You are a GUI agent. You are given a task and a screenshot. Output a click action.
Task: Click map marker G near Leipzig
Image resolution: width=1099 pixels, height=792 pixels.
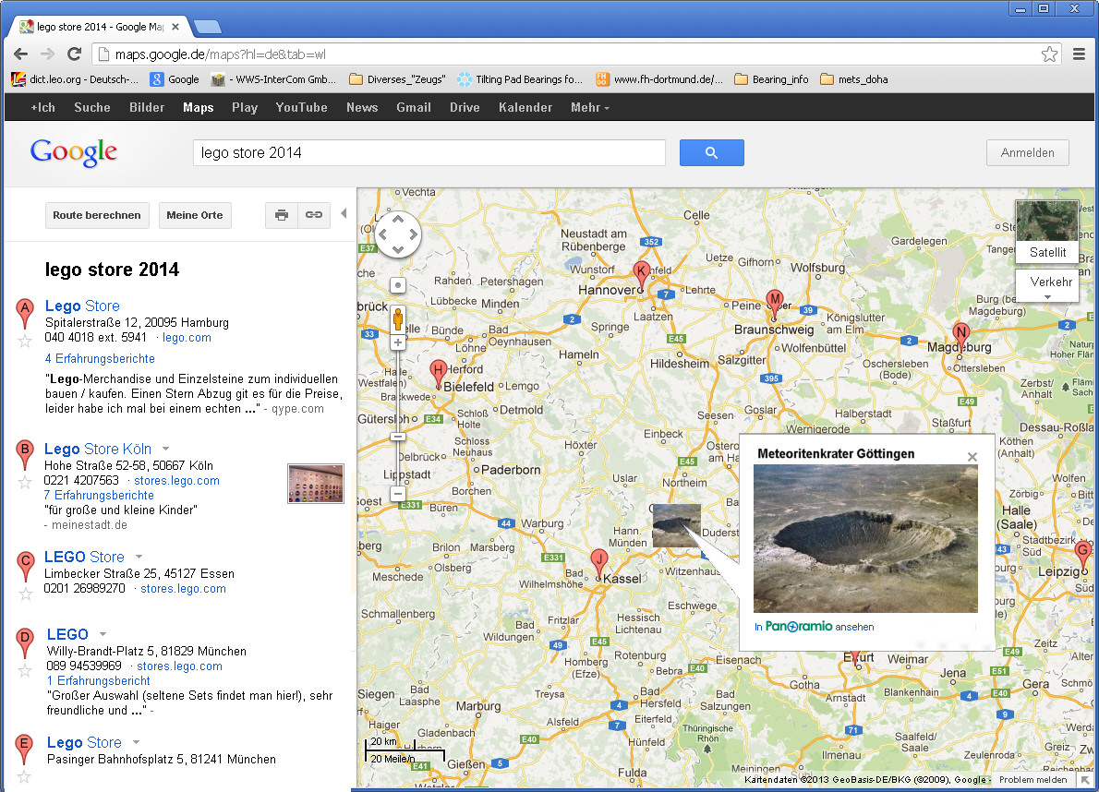[1083, 556]
